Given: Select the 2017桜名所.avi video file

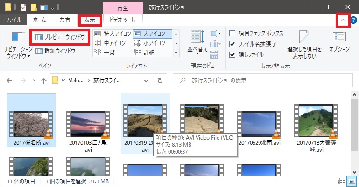Looking at the screenshot, I should 32,120.
